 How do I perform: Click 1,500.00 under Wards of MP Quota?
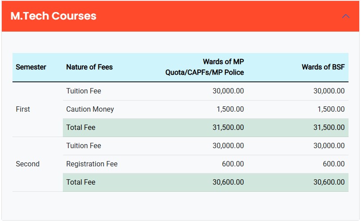pos(230,109)
